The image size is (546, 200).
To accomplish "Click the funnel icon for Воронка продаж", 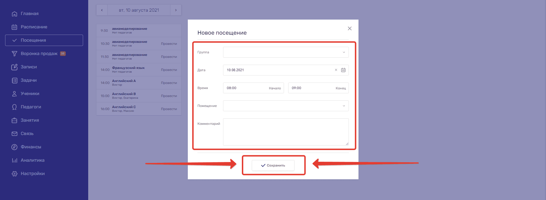I will (x=14, y=54).
